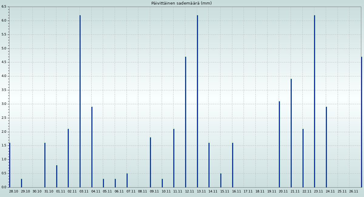The height and width of the screenshot is (197, 364).
Task: Click the 3.0 value on y-axis
Action: [4, 104]
